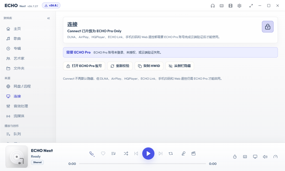Image resolution: width=285 pixels, height=171 pixels.
Task: Toggle fullscreen expand arrows icon
Action: 251,6
